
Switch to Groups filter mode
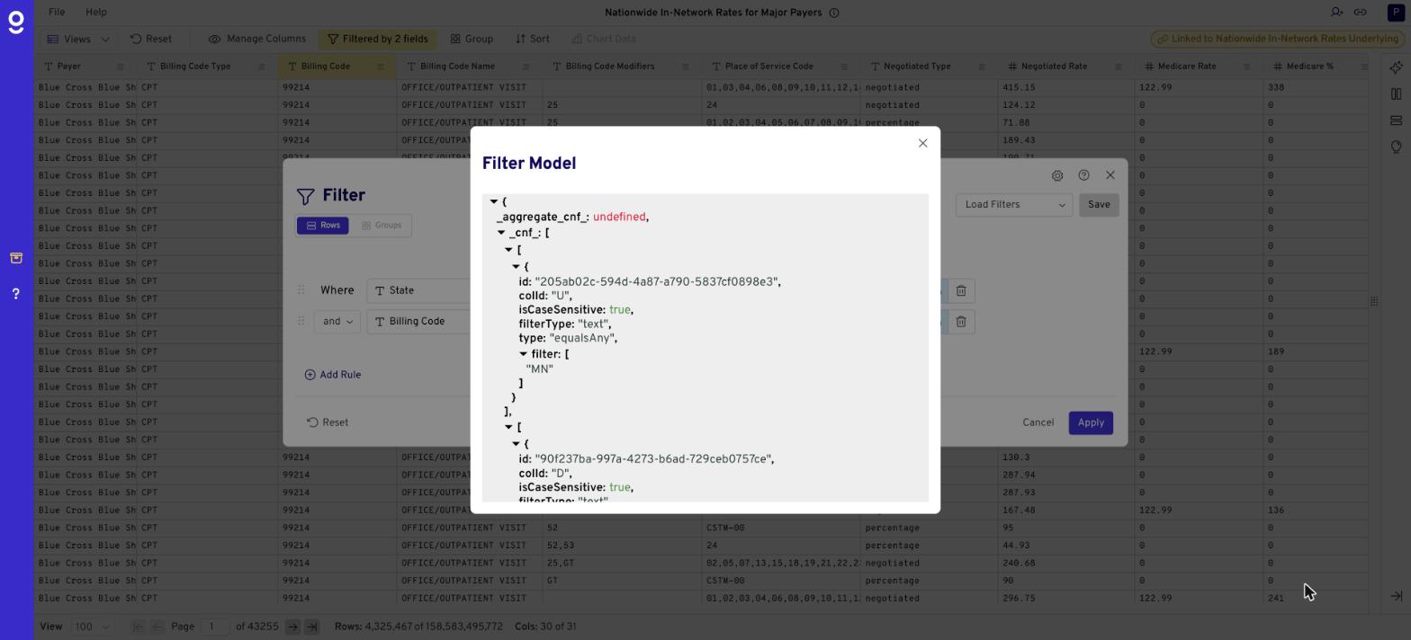tap(382, 226)
